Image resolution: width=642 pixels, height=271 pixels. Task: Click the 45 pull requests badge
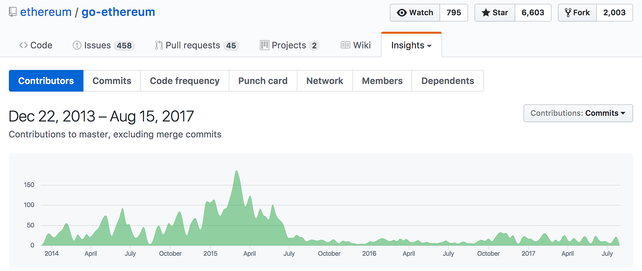231,46
